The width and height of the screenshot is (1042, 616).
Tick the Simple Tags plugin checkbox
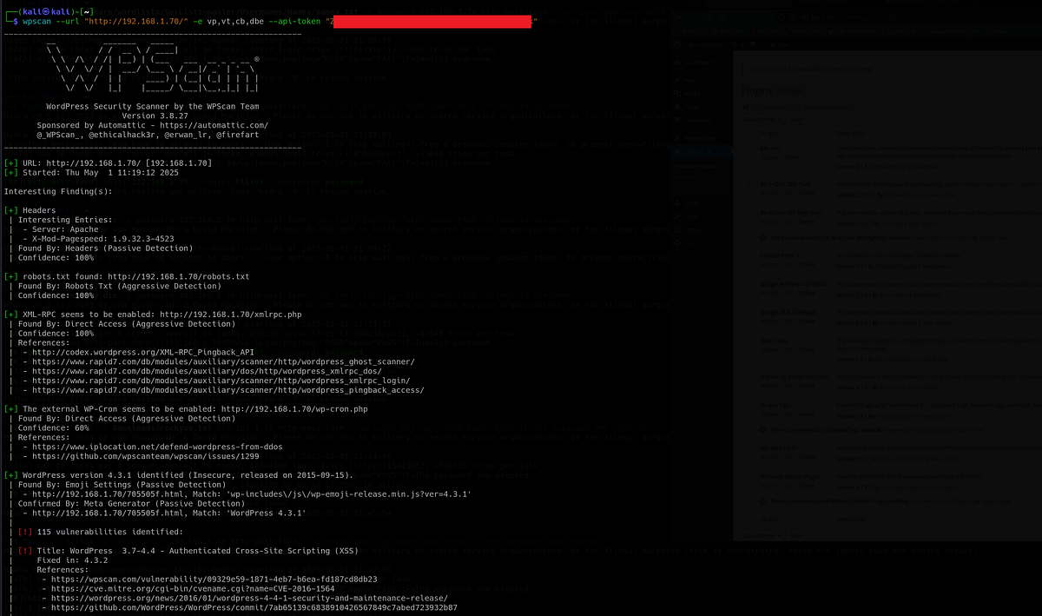pyautogui.click(x=751, y=405)
